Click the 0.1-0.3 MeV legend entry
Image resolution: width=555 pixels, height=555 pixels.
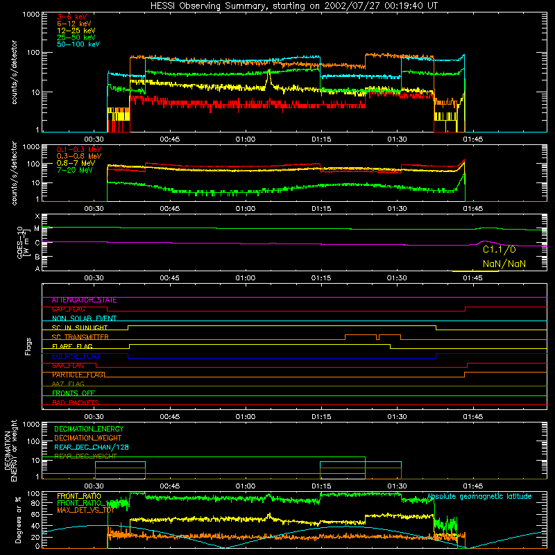[79, 149]
